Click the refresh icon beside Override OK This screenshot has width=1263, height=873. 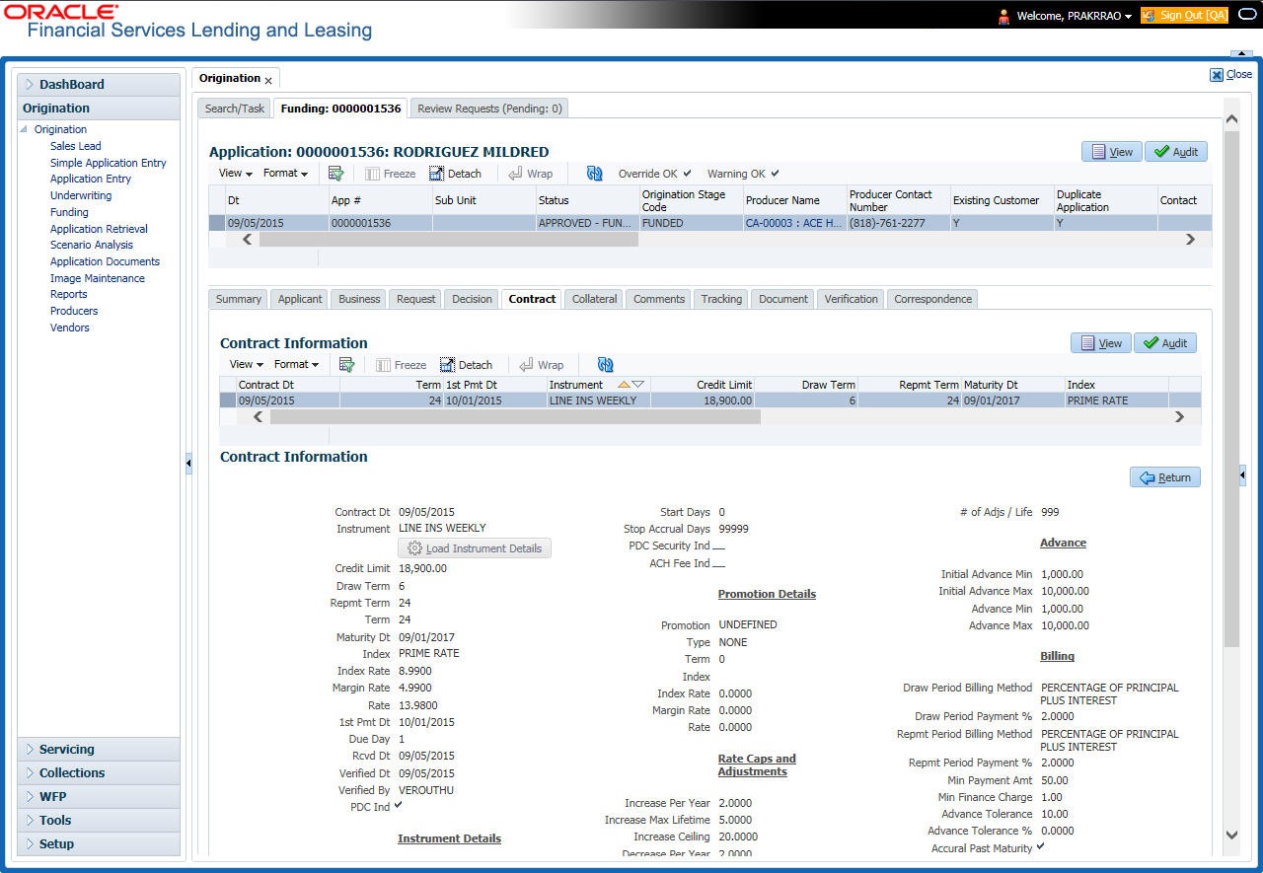594,174
